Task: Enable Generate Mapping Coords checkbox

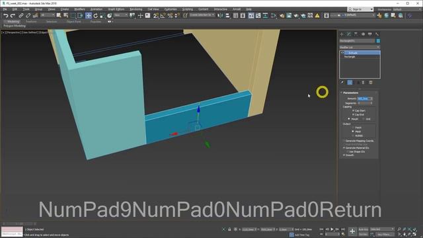Action: tap(344, 141)
